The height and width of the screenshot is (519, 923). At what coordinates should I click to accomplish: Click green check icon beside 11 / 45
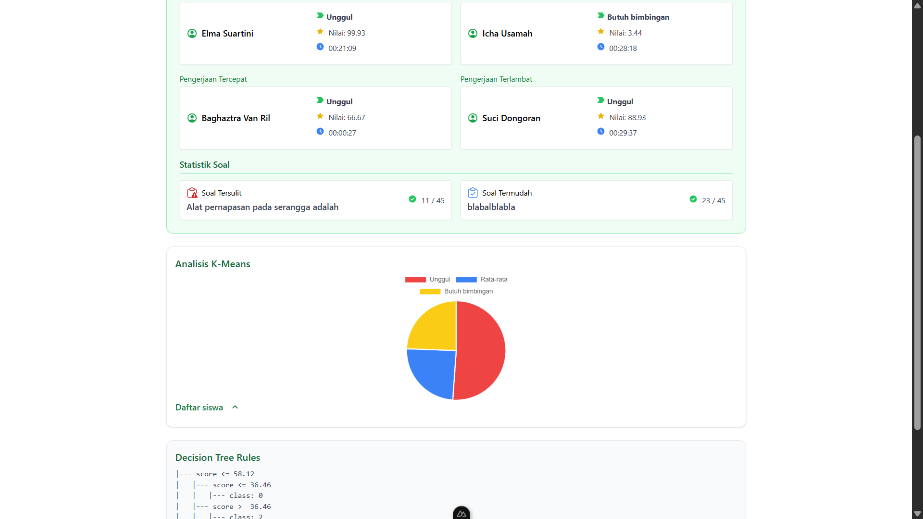[412, 199]
